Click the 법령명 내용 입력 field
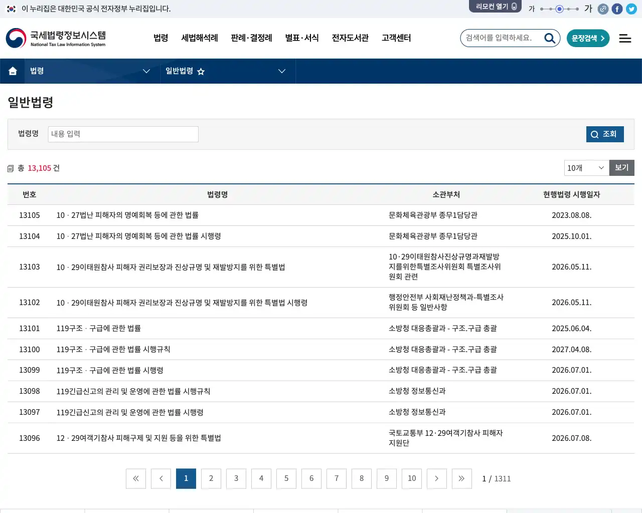 123,134
